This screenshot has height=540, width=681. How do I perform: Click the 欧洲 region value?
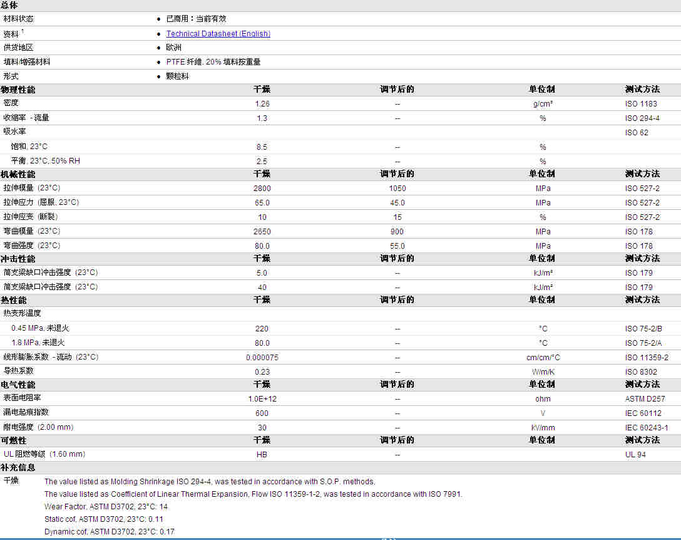click(x=174, y=48)
